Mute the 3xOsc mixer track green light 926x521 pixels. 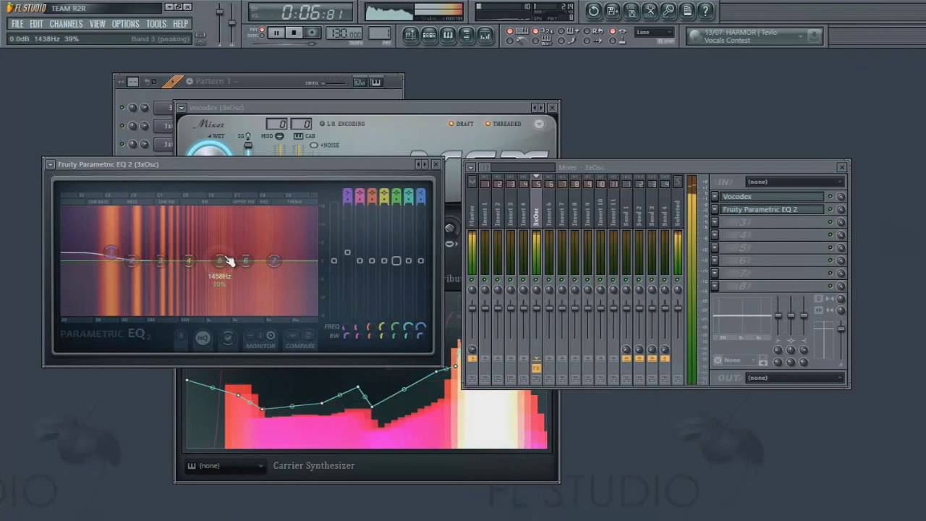point(536,279)
